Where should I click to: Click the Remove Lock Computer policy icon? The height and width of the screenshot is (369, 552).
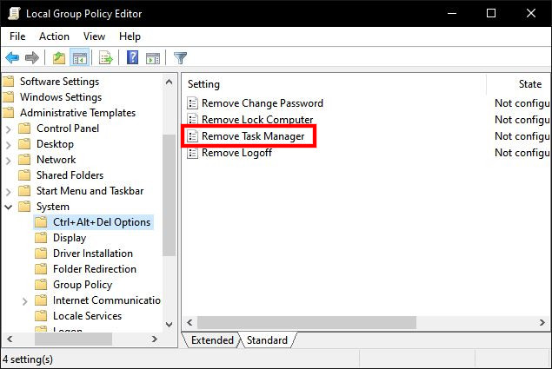tap(193, 119)
